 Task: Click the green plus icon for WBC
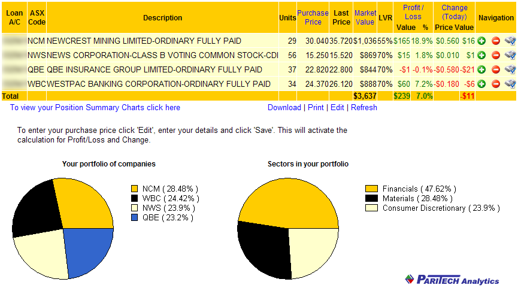pyautogui.click(x=481, y=84)
